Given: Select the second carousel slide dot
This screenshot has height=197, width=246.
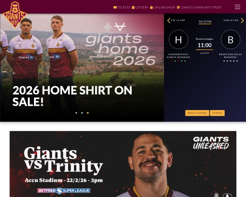Looking at the screenshot, I should click(82, 113).
